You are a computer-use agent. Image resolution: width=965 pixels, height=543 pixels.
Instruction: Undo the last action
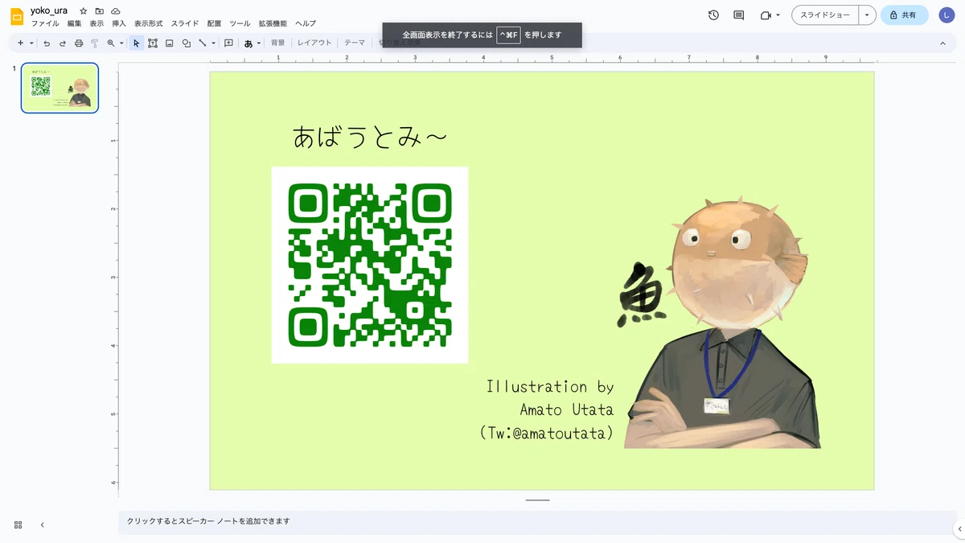pos(47,43)
